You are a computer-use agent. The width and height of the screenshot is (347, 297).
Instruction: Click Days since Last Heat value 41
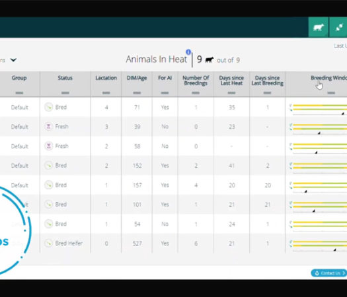[232, 166]
